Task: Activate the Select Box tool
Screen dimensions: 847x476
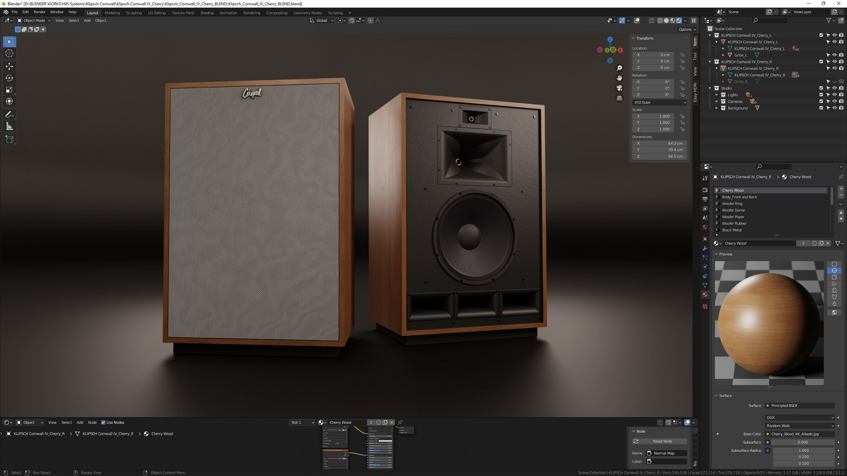Action: [x=9, y=42]
